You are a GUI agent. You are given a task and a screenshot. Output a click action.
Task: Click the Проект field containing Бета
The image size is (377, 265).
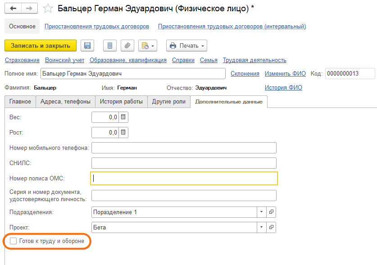(x=174, y=227)
